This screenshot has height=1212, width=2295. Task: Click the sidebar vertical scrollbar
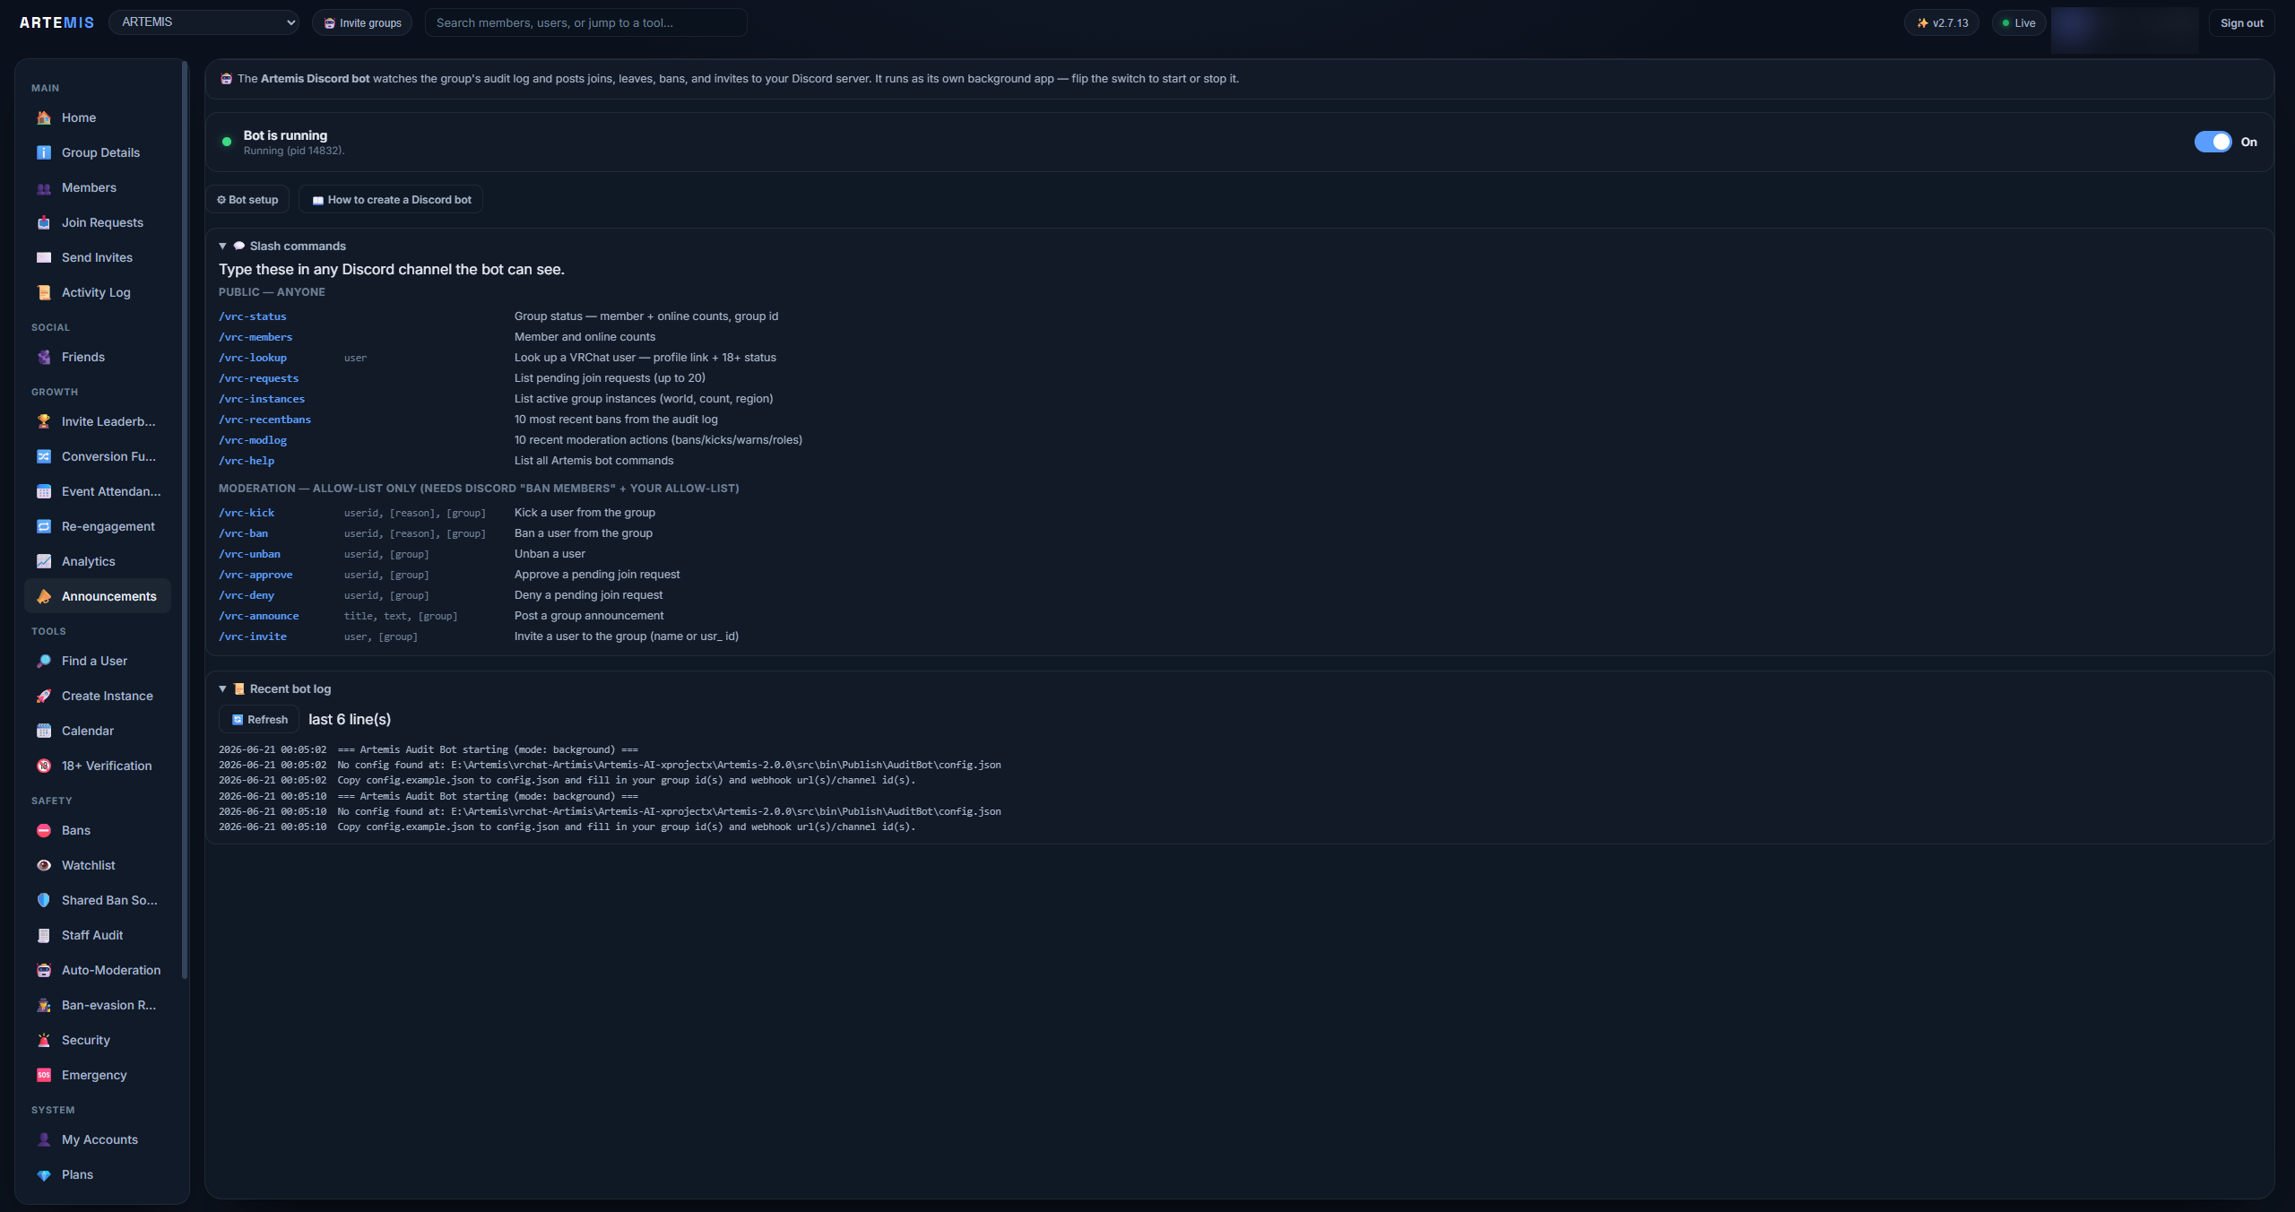coord(185,520)
